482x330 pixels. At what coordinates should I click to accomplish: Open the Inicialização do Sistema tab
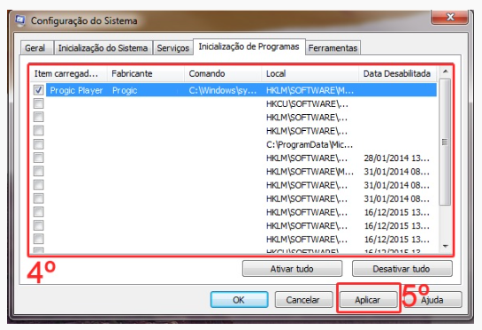click(x=103, y=49)
